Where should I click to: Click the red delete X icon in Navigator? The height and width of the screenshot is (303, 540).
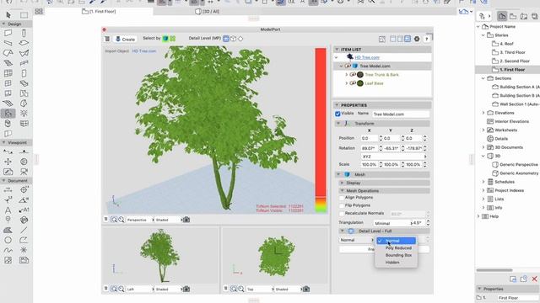click(x=534, y=279)
